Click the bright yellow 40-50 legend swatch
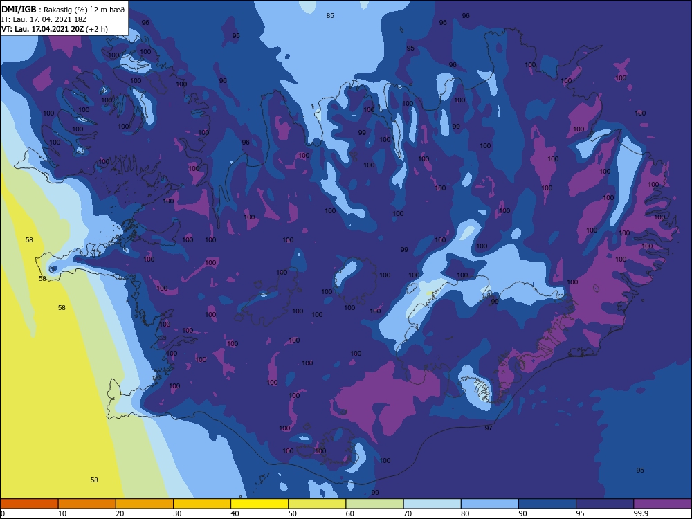The width and height of the screenshot is (692, 519). pos(259,504)
